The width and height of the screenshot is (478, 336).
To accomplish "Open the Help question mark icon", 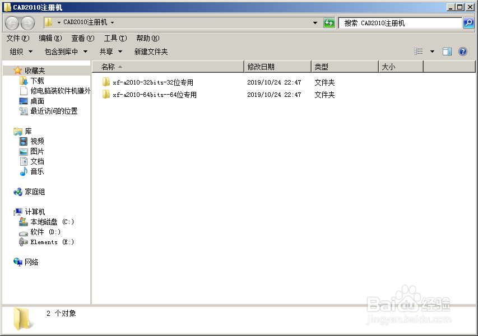I will (x=462, y=51).
